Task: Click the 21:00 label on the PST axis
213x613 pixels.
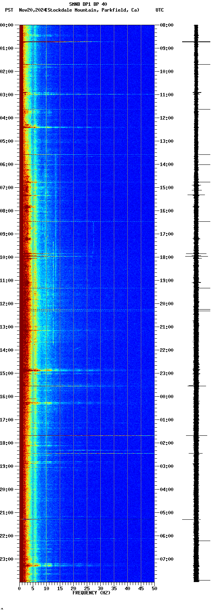Action: (7, 513)
